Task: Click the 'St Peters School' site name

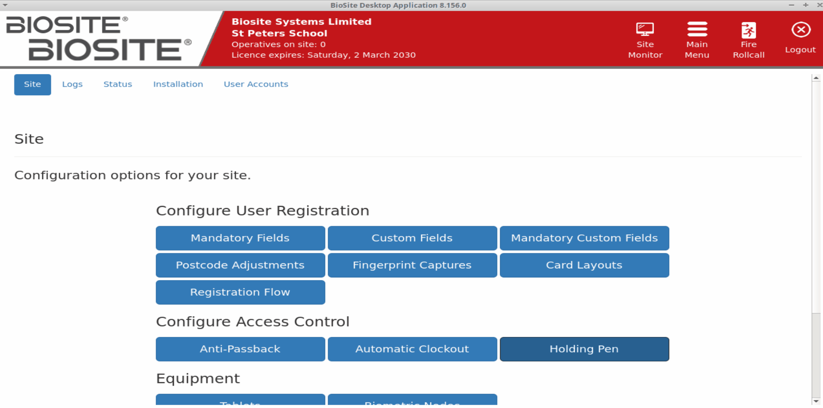Action: pos(279,33)
